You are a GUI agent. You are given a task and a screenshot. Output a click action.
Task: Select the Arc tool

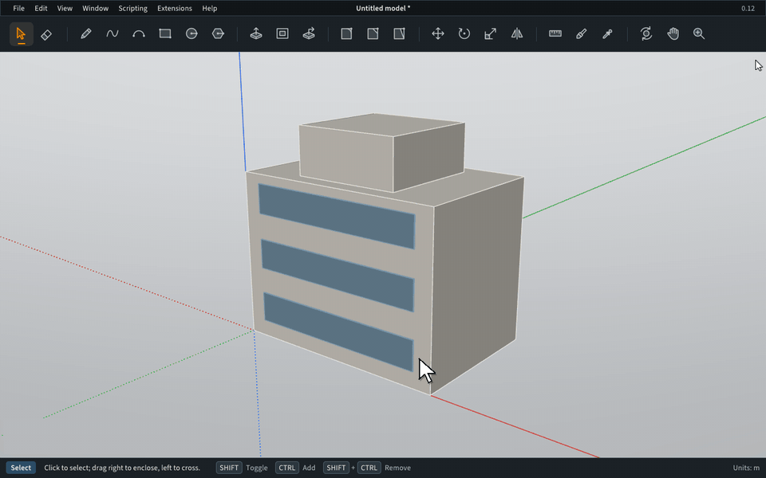click(x=139, y=33)
